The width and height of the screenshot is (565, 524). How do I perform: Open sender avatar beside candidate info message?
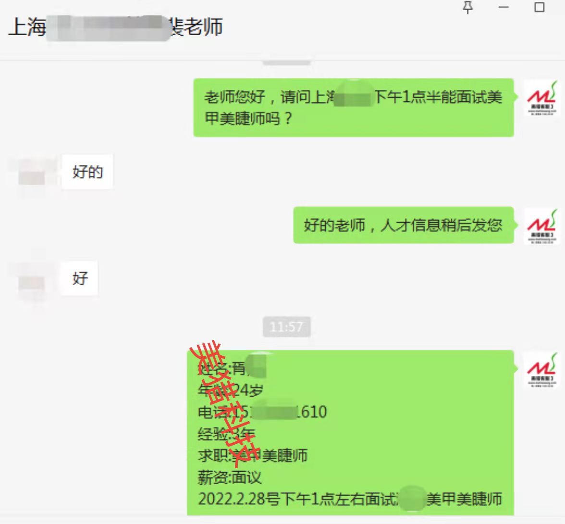(541, 369)
